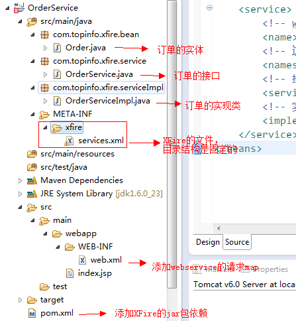Switch to the Design tab
The width and height of the screenshot is (296, 321).
[x=208, y=242]
